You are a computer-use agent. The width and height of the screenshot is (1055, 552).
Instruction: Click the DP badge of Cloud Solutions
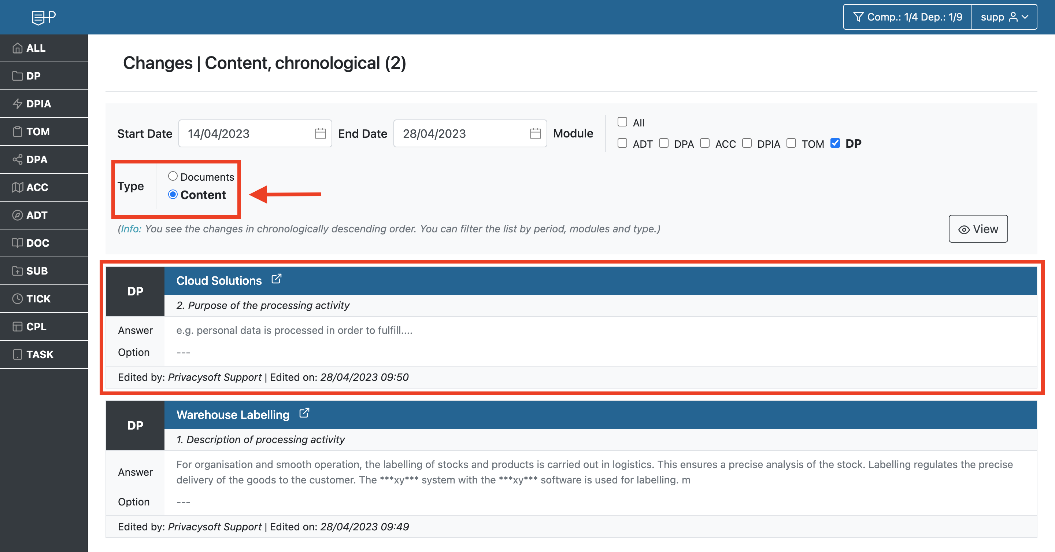pyautogui.click(x=135, y=291)
